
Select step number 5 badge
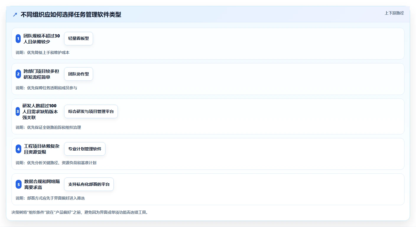pos(19,184)
